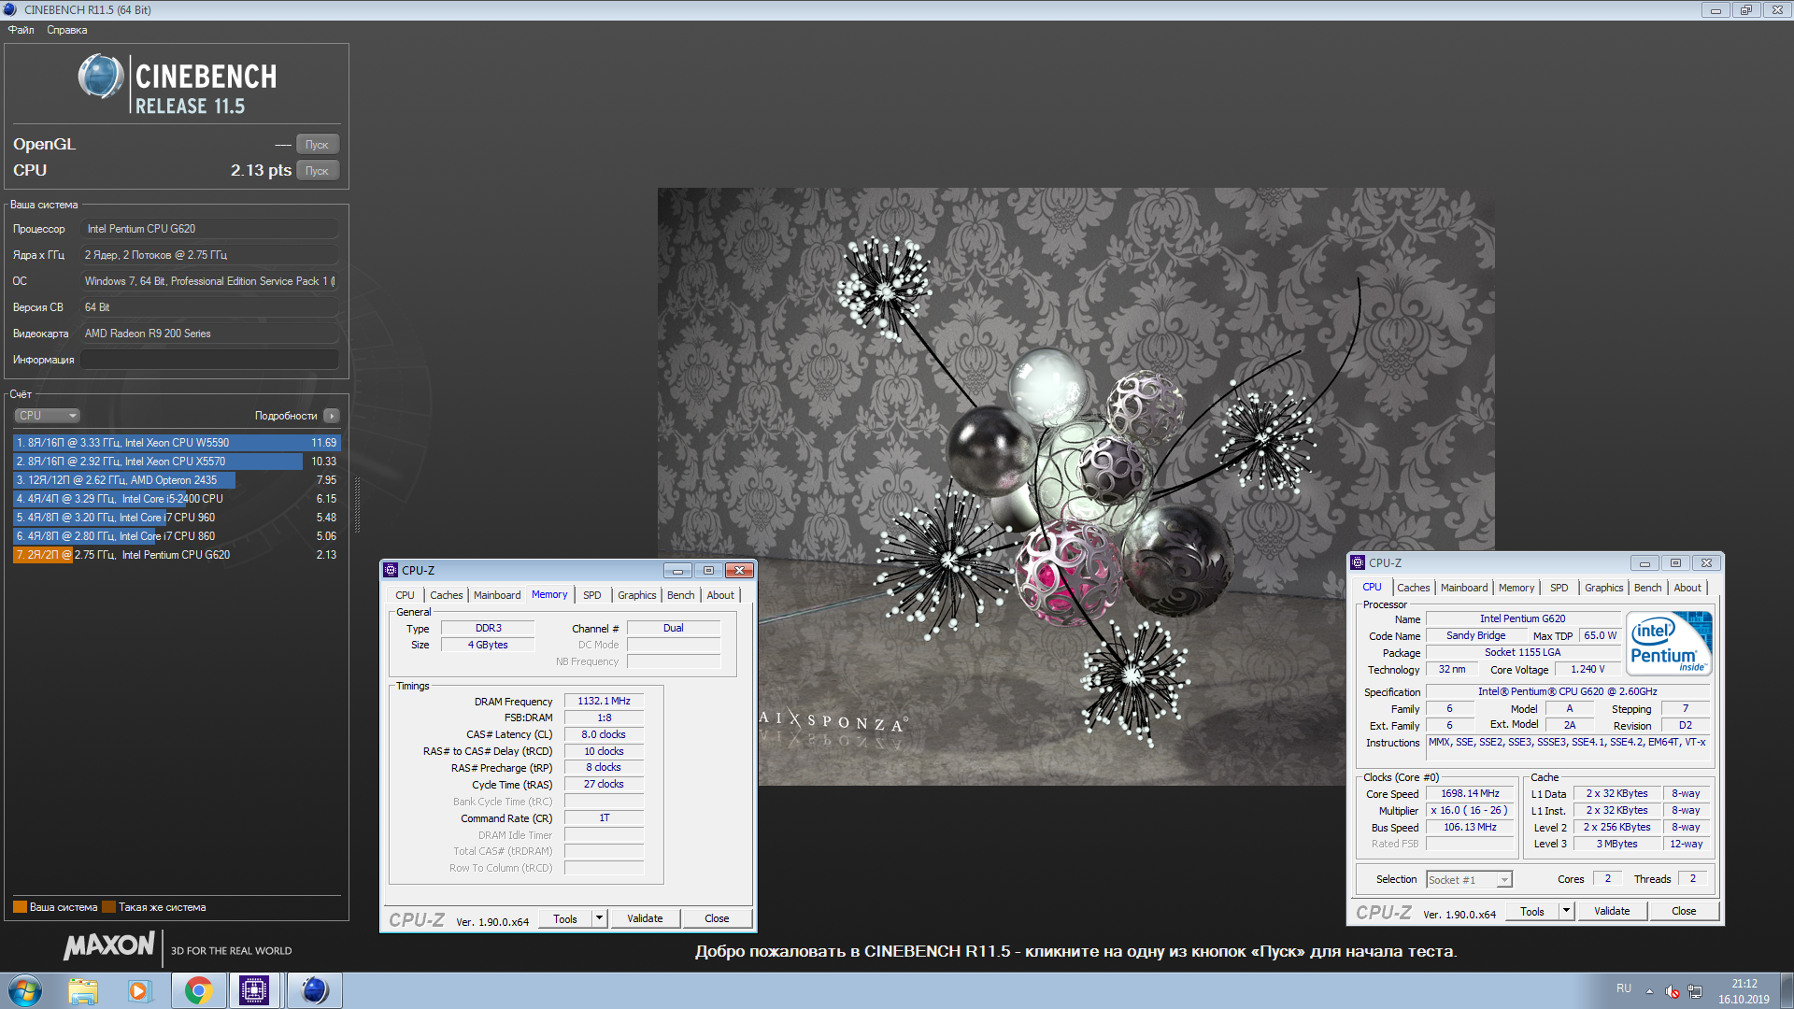Show hidden system tray icons arrow
Viewport: 1794px width, 1009px height.
click(1649, 991)
